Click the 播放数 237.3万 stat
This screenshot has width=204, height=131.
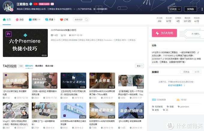tap(187, 19)
